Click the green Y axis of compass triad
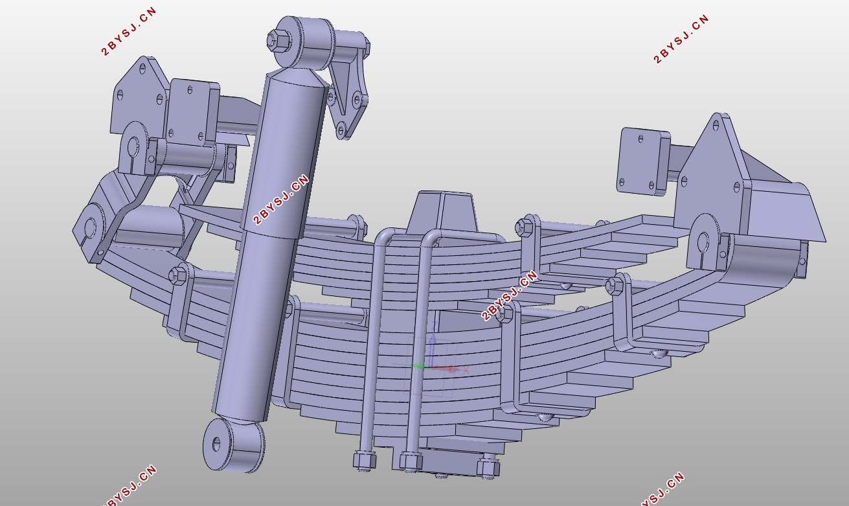The height and width of the screenshot is (506, 849). (420, 367)
